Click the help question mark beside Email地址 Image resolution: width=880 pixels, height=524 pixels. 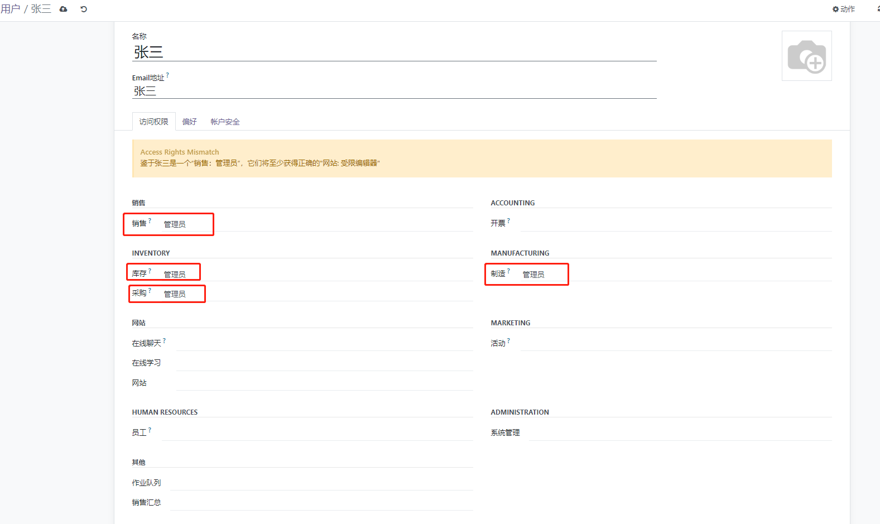[167, 75]
